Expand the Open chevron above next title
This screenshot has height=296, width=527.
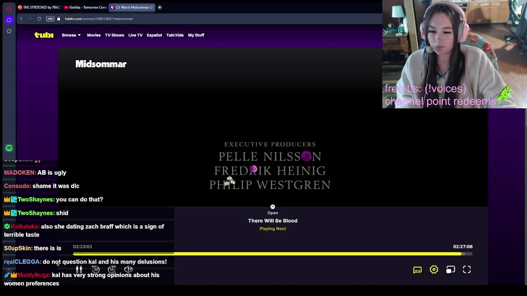[273, 207]
